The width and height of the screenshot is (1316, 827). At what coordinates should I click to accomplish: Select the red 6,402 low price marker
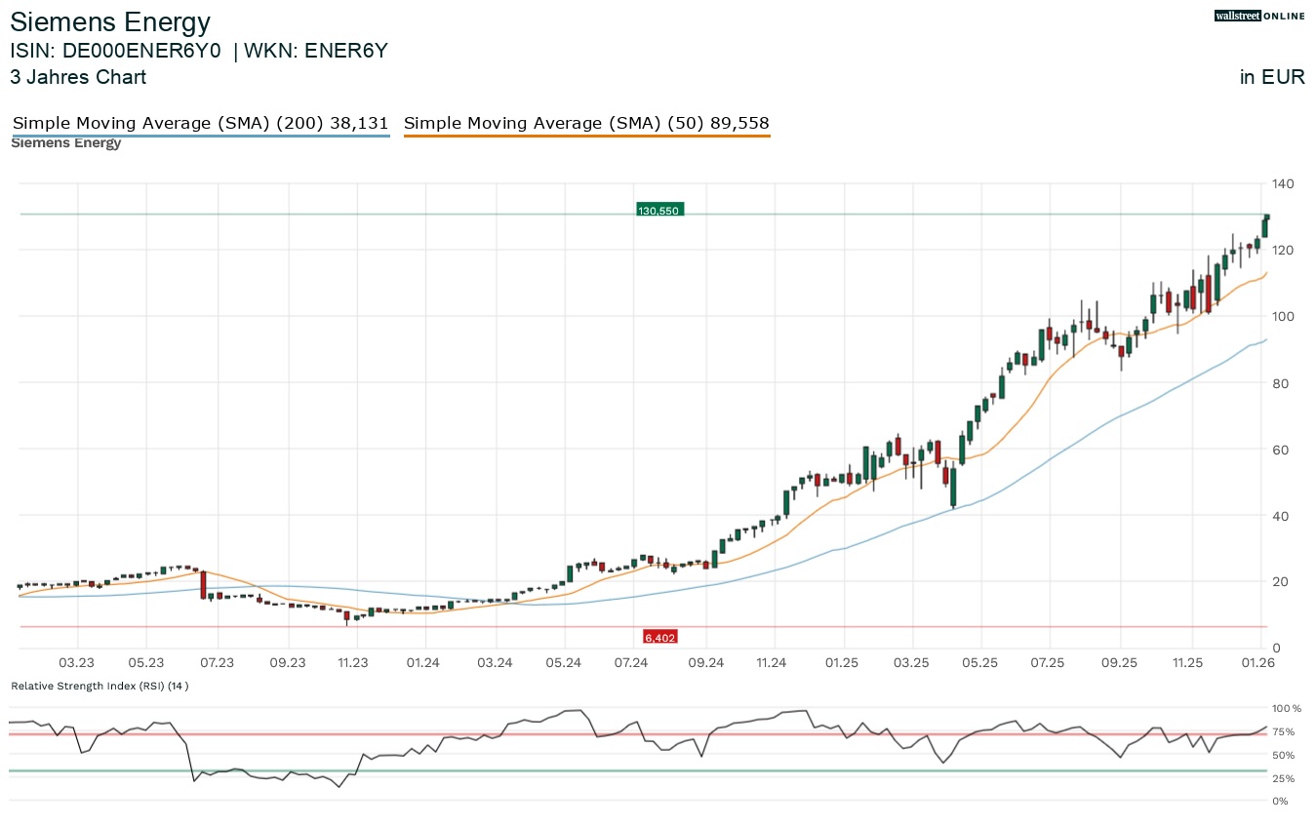click(x=659, y=636)
